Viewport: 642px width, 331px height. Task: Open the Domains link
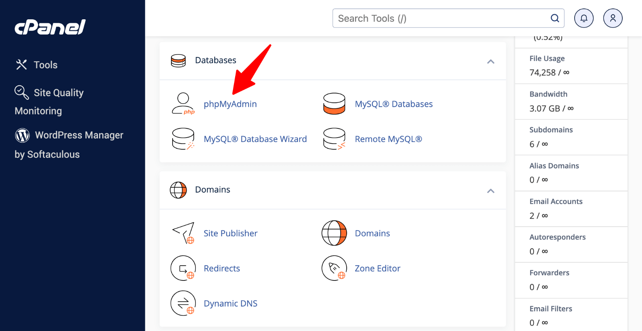coord(372,233)
